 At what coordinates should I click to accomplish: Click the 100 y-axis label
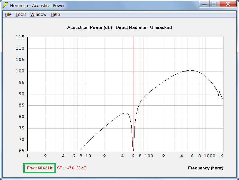(20, 71)
